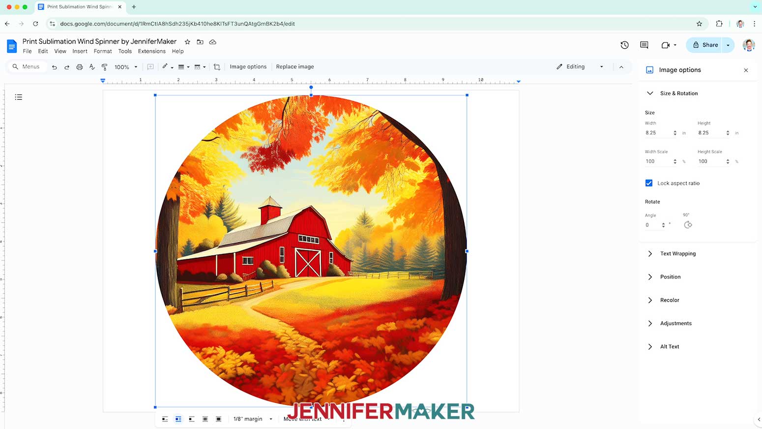
Task: Set image to Wrap text
Action: [x=178, y=419]
